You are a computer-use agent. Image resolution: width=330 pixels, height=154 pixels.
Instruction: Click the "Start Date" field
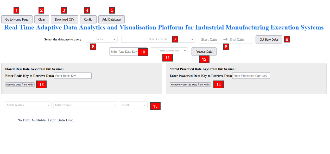pyautogui.click(x=209, y=39)
